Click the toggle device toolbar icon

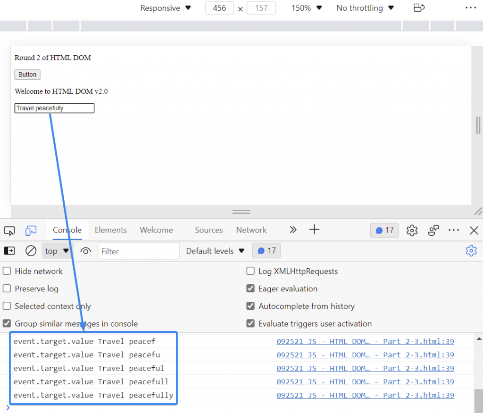pos(31,231)
